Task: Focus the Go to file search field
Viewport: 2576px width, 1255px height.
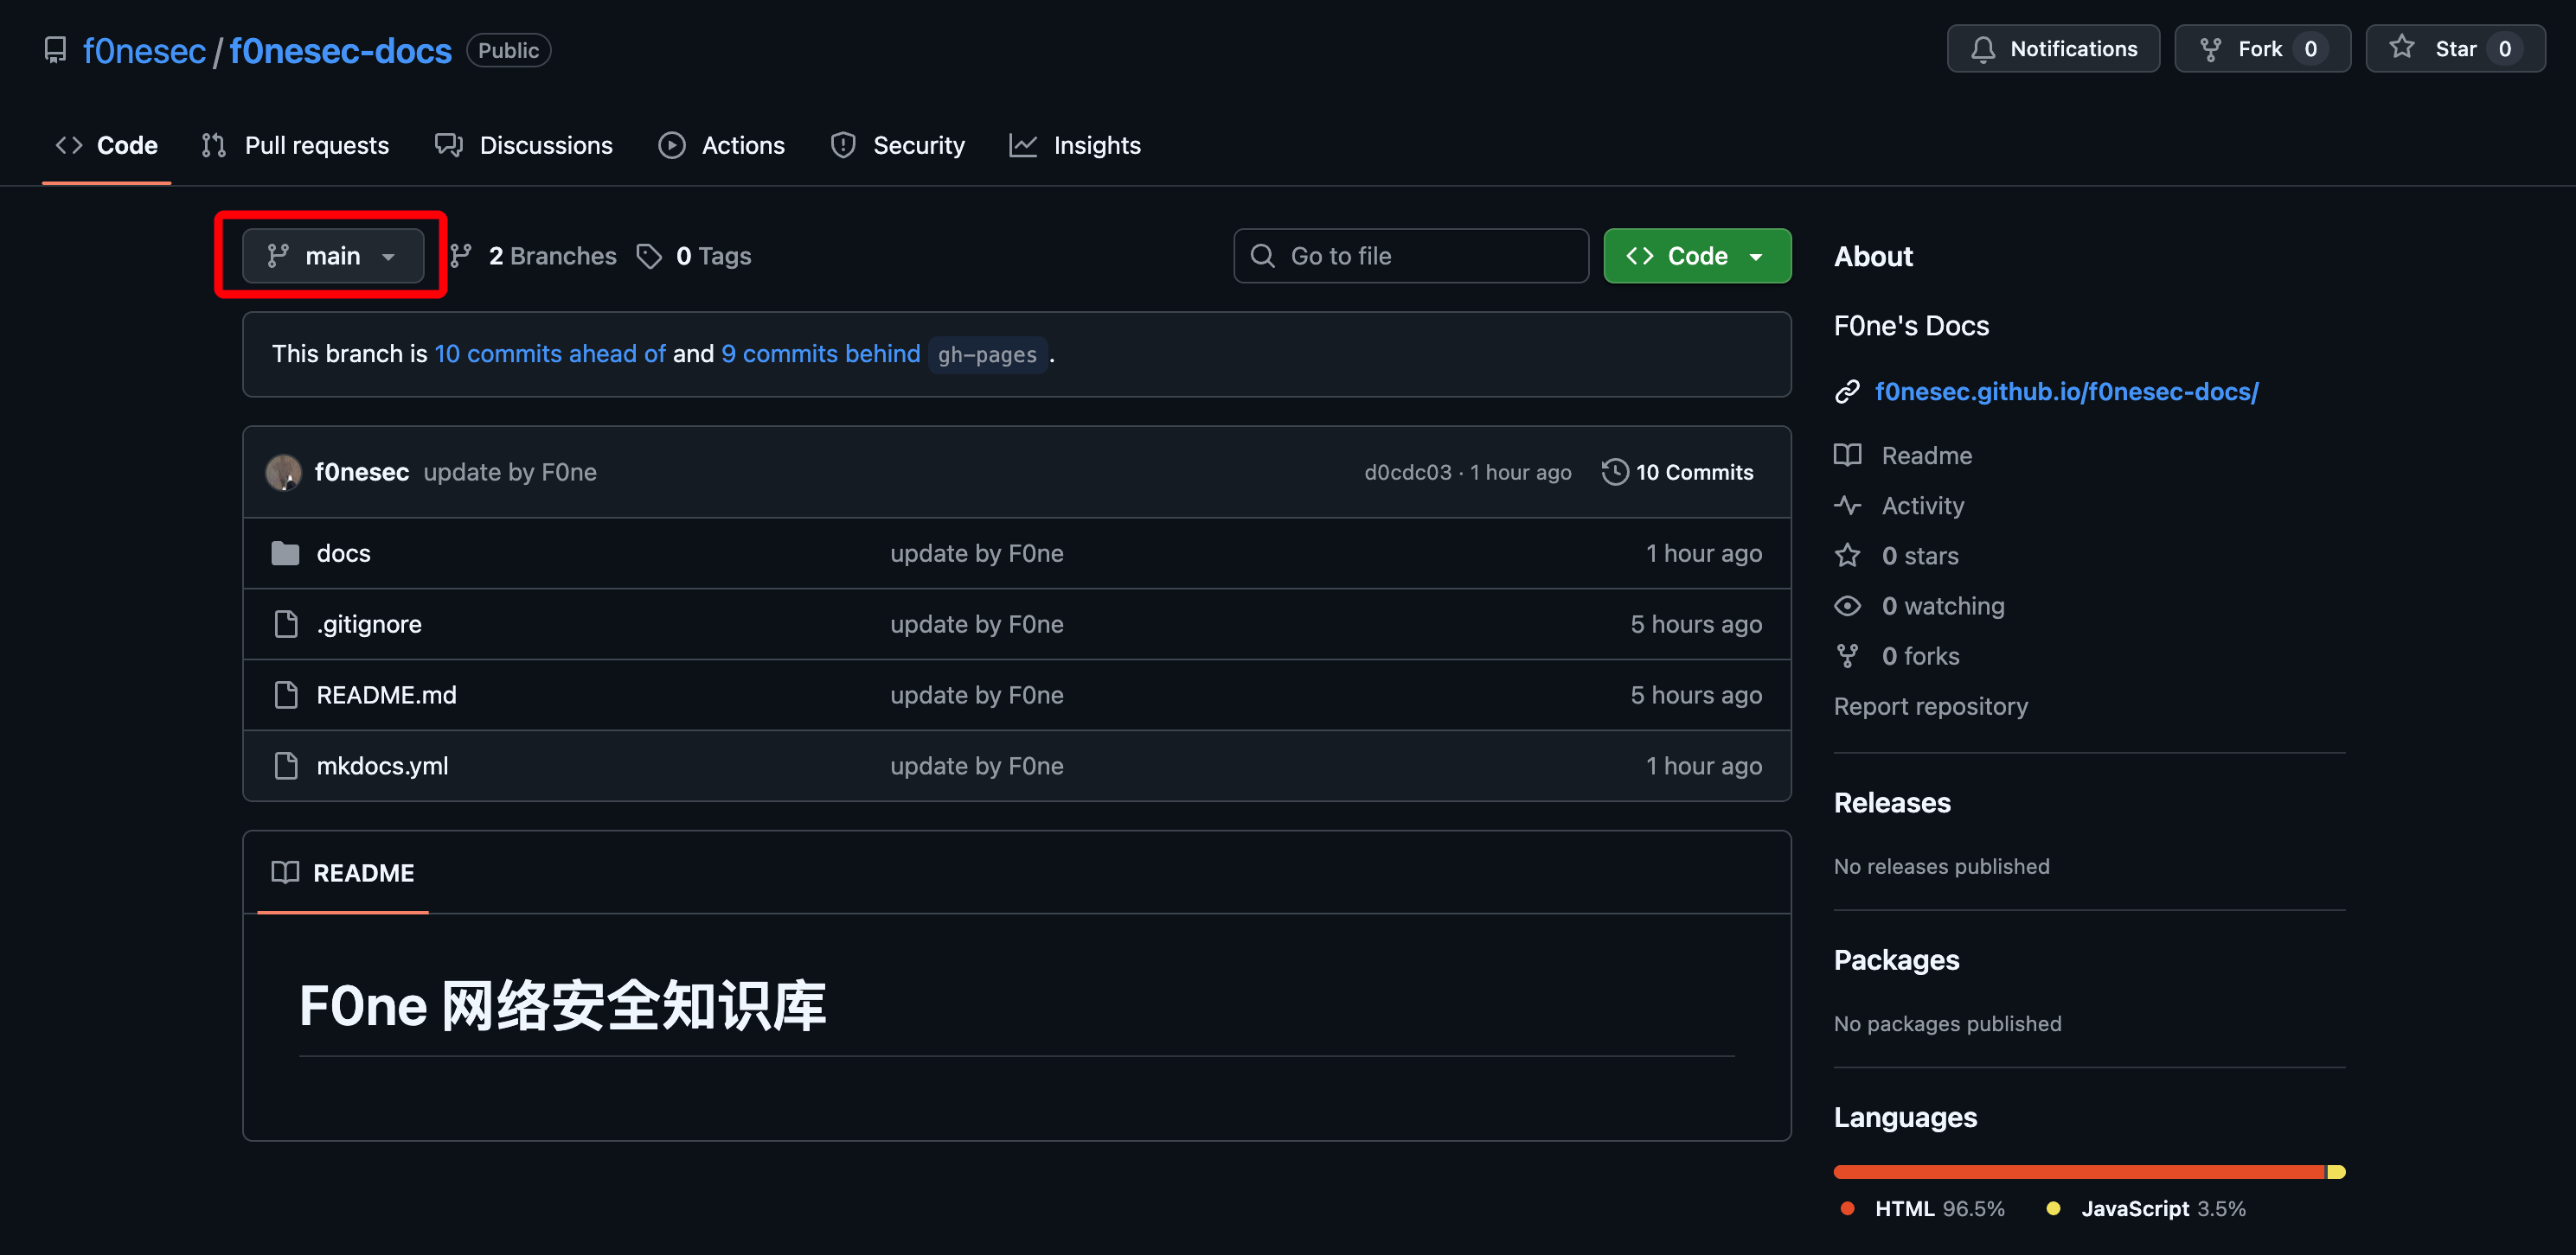Action: coord(1410,257)
